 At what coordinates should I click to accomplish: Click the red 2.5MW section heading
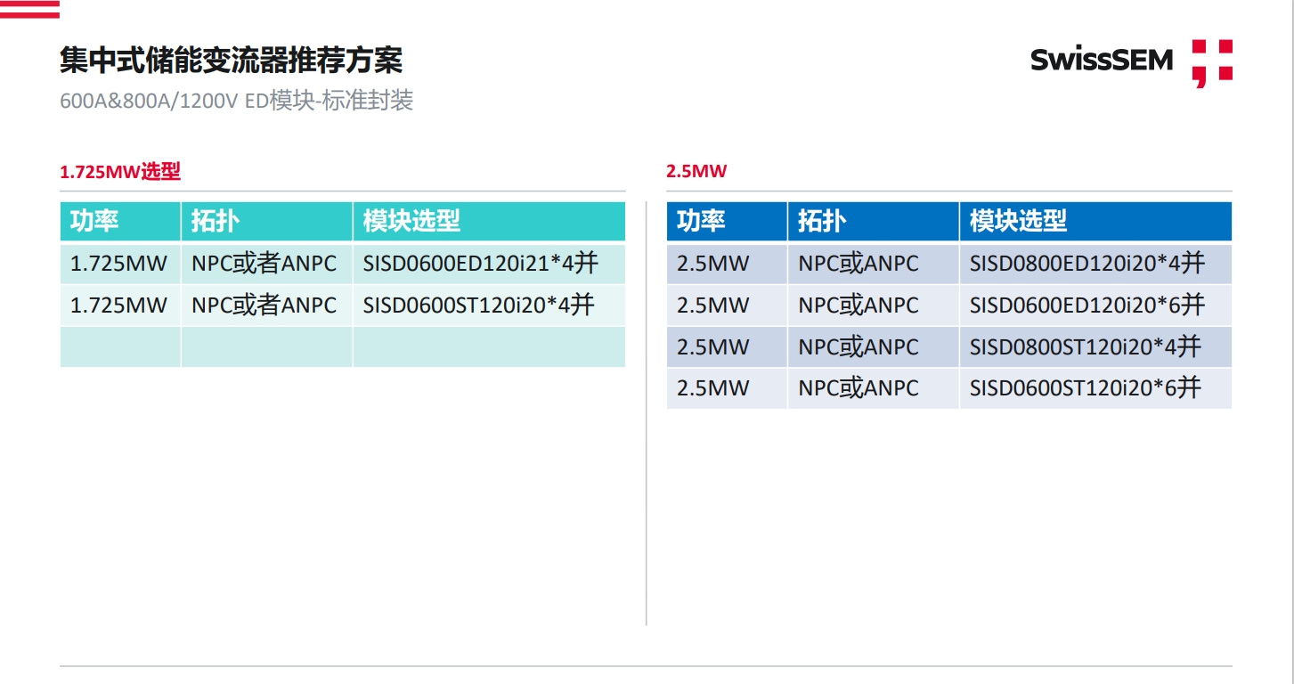pos(696,172)
